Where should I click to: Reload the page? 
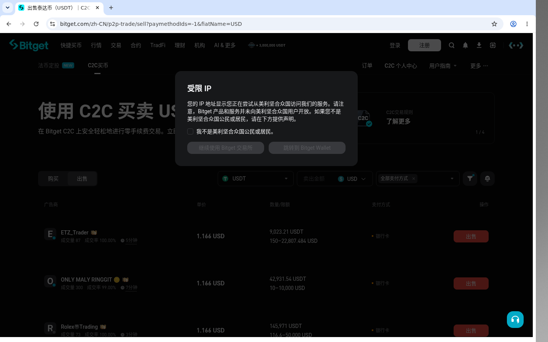(36, 24)
